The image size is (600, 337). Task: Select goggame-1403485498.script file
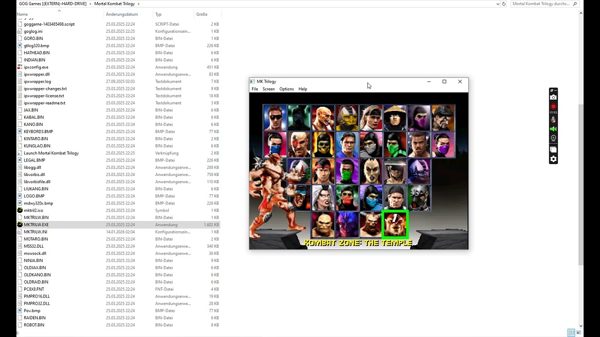tap(49, 24)
